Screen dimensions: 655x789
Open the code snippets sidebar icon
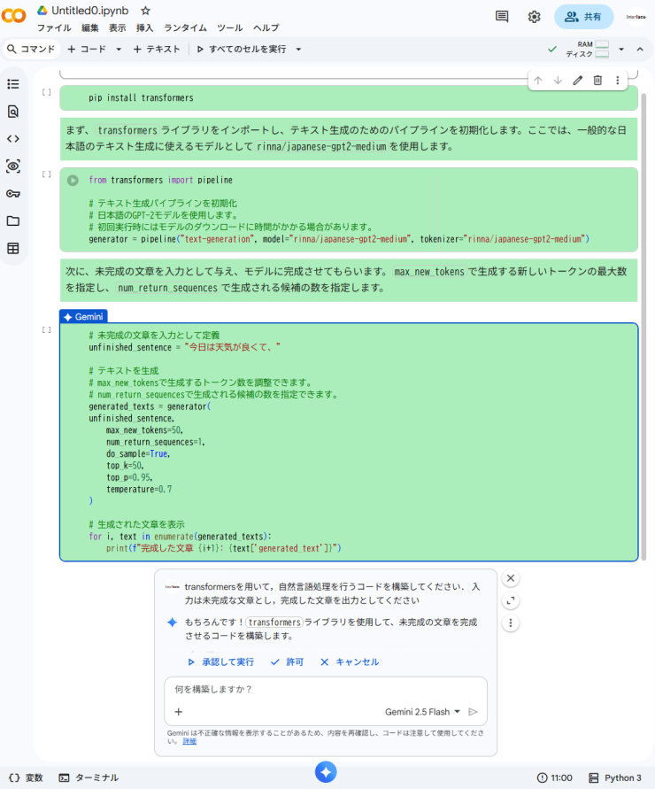click(x=13, y=139)
